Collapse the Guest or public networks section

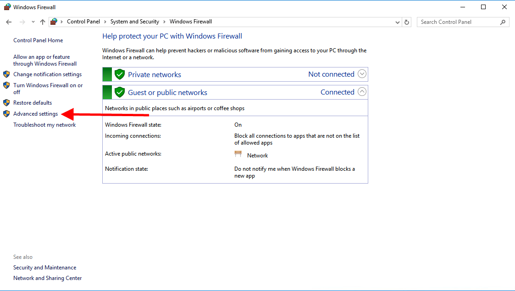tap(362, 92)
